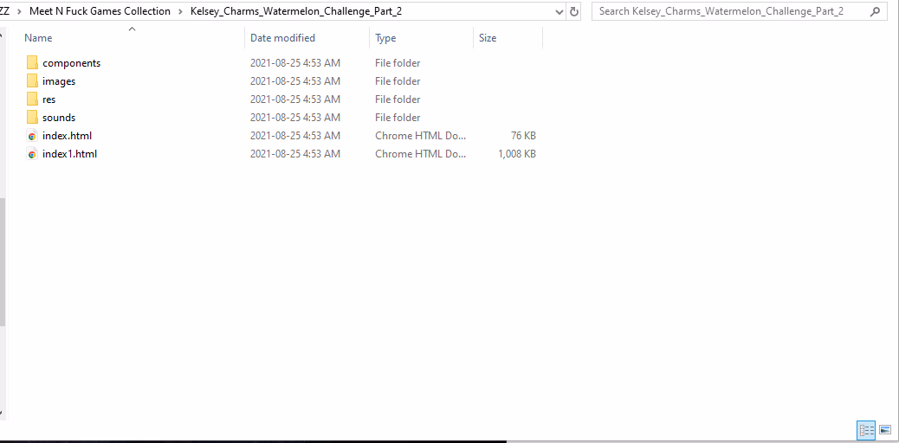Expand the breadcrumb chevron after ZZ

click(19, 12)
